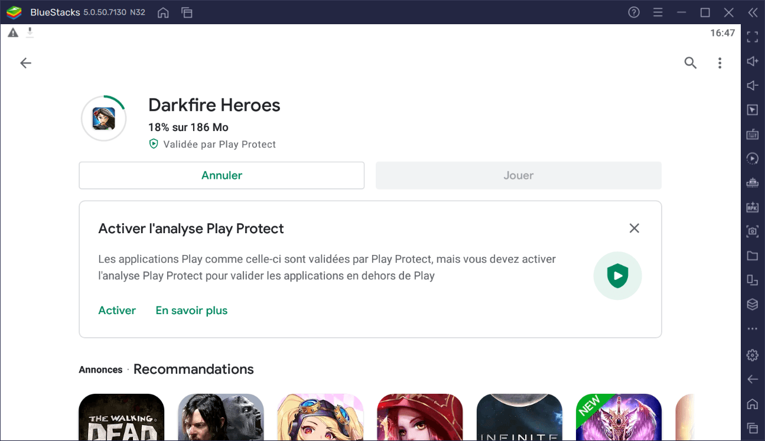Click circular download progress ring
The image size is (765, 441).
pyautogui.click(x=103, y=119)
